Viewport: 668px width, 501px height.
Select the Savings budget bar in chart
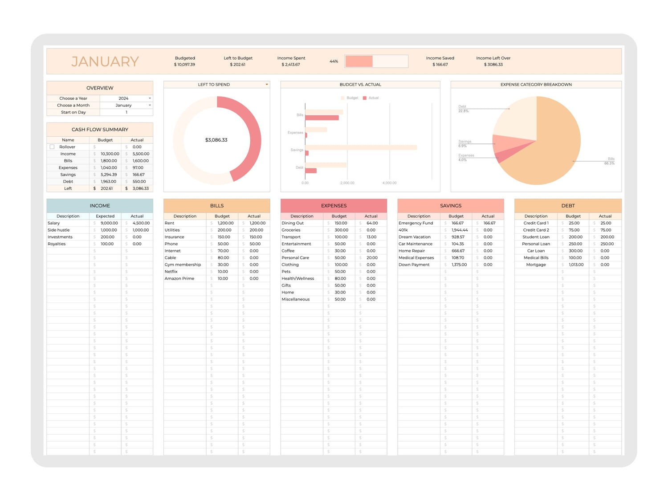(x=361, y=147)
